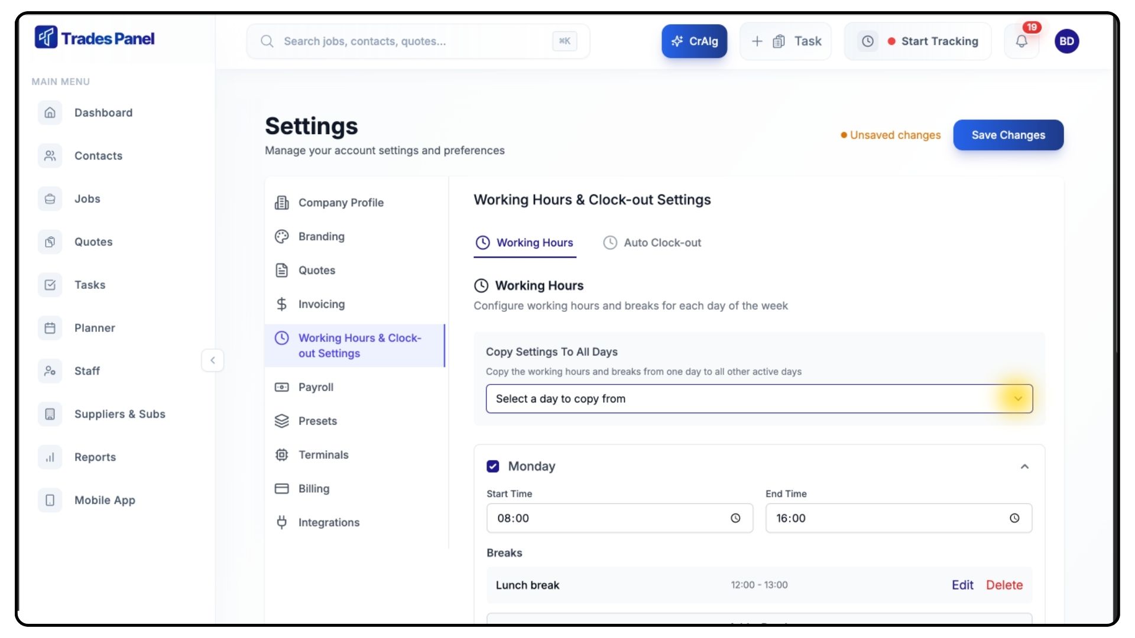The image size is (1135, 638).
Task: Click the Trades Panel logo
Action: (95, 38)
